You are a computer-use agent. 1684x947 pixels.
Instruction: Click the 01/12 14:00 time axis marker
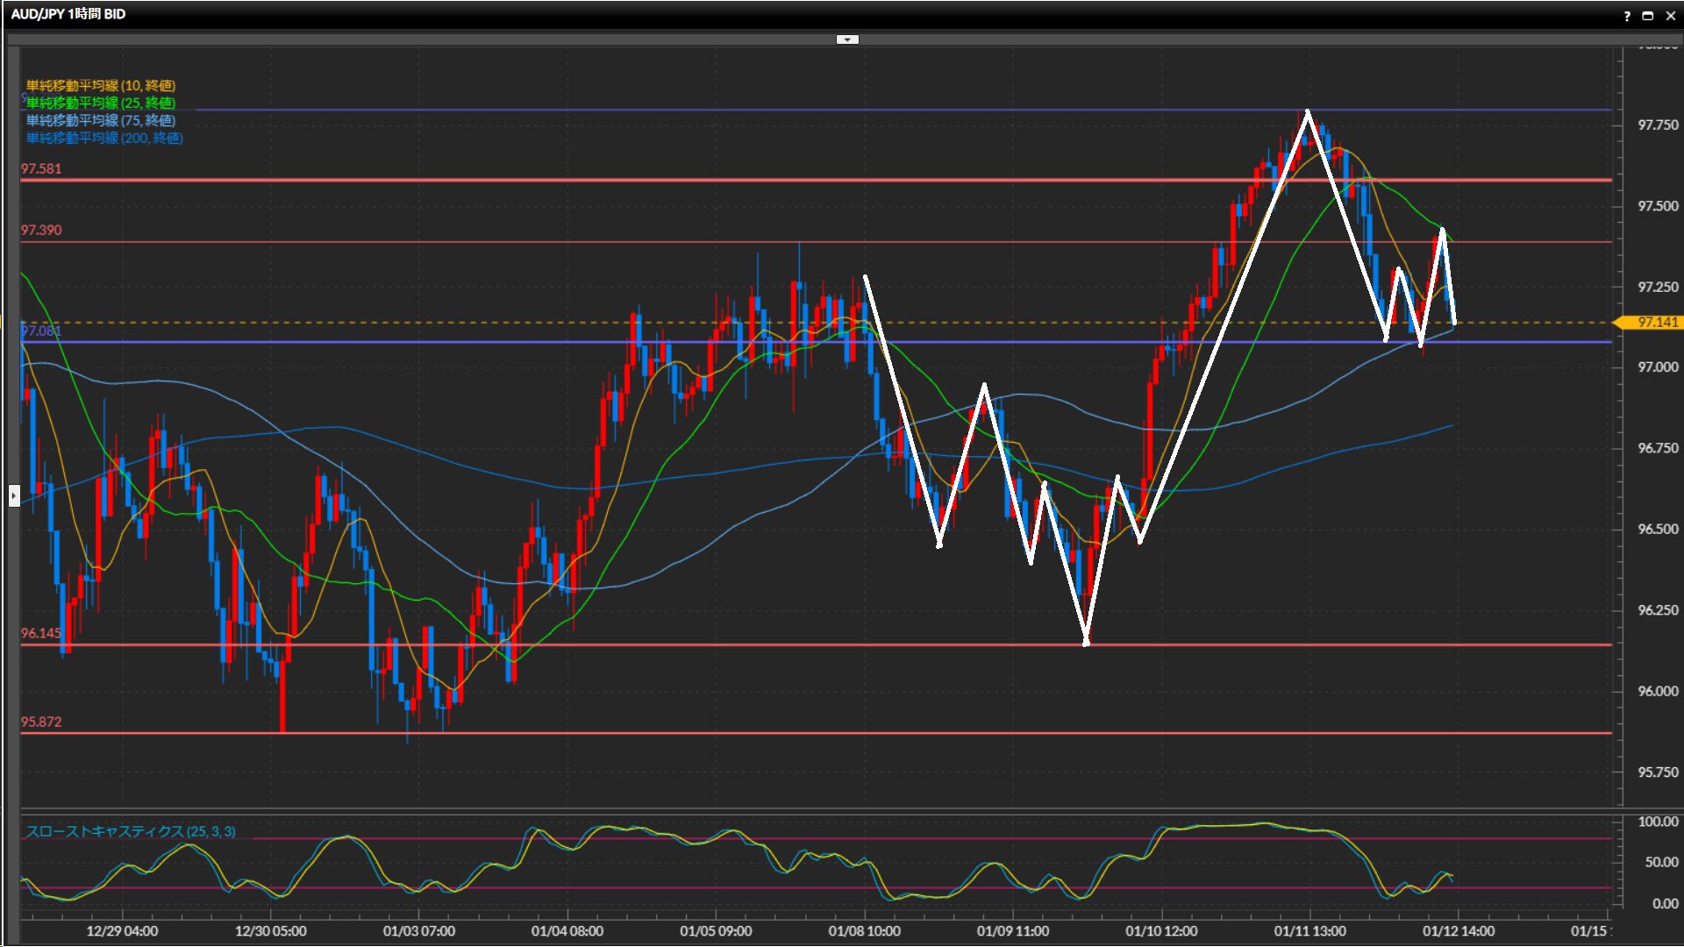[x=1458, y=930]
